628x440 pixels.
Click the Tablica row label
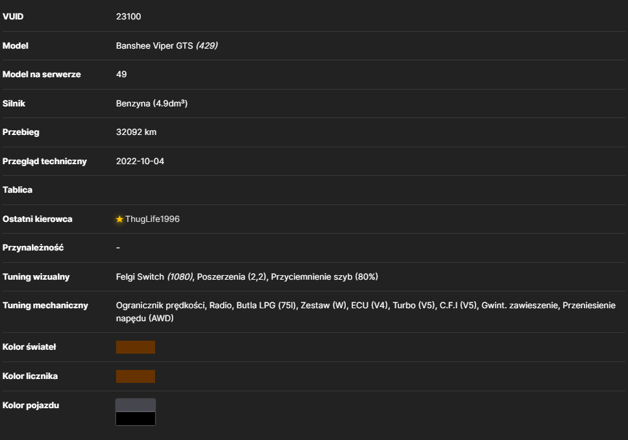coord(18,190)
